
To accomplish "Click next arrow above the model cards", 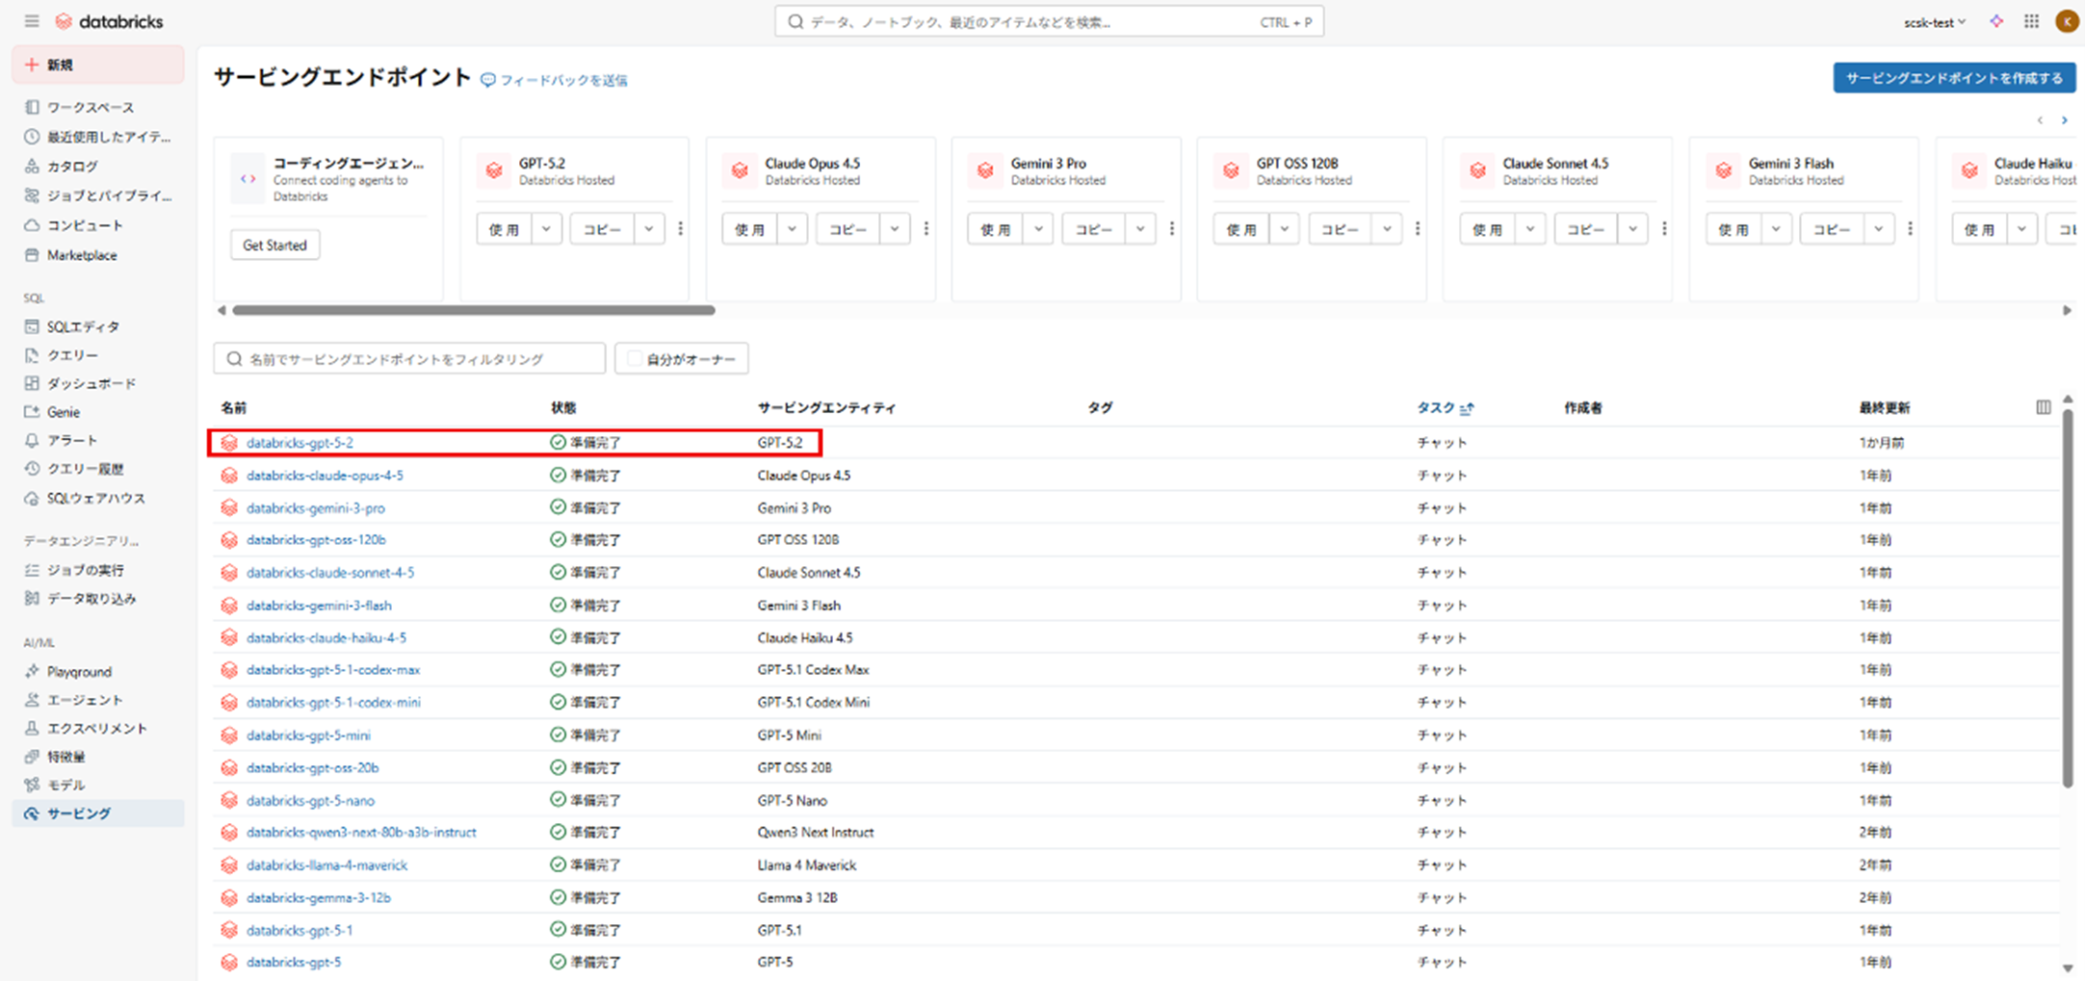I will click(2064, 120).
